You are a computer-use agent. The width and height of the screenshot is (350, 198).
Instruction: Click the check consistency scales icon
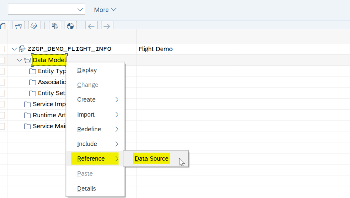55,26
